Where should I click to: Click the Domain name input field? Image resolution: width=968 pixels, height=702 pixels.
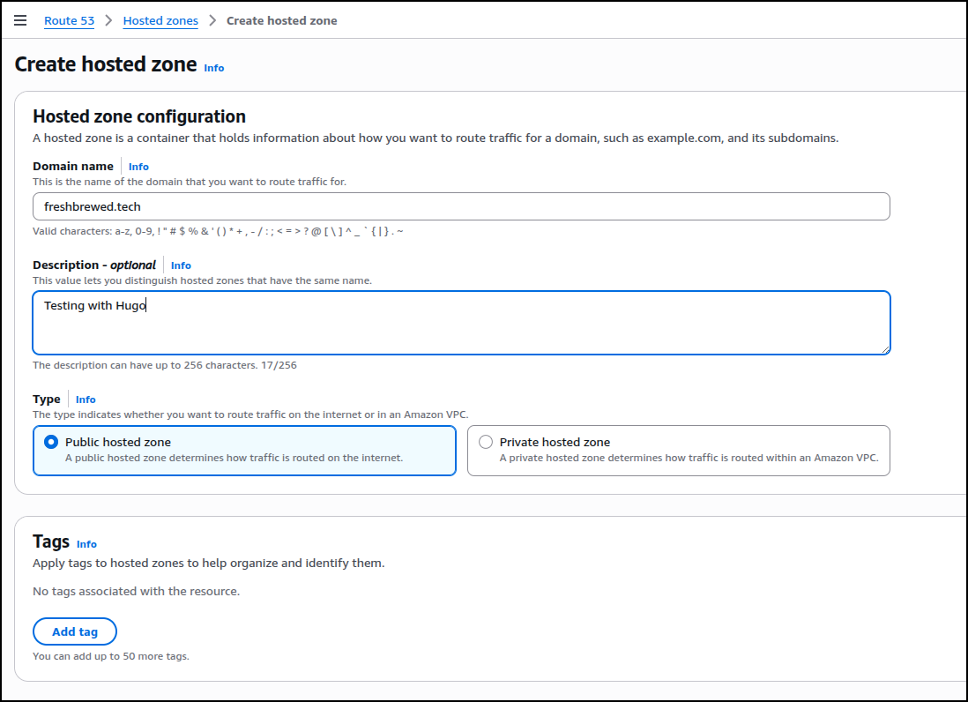click(461, 206)
